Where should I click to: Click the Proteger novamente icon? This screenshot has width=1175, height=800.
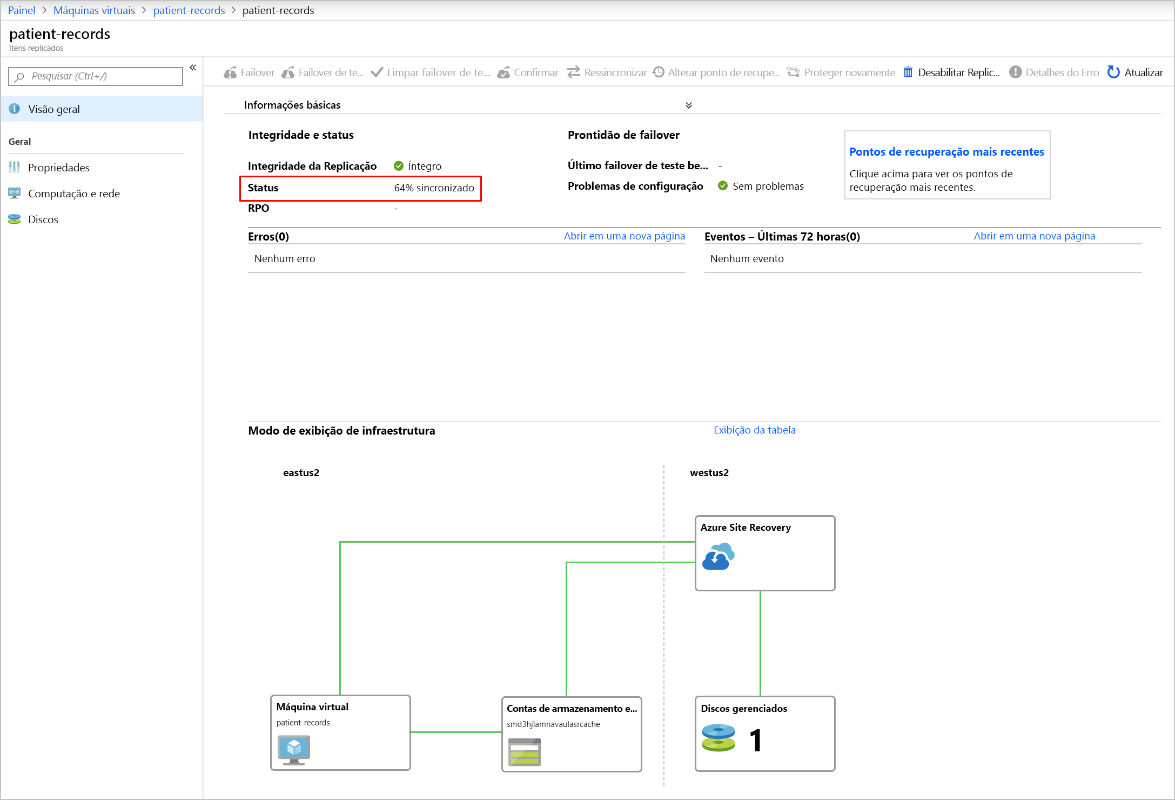click(793, 72)
